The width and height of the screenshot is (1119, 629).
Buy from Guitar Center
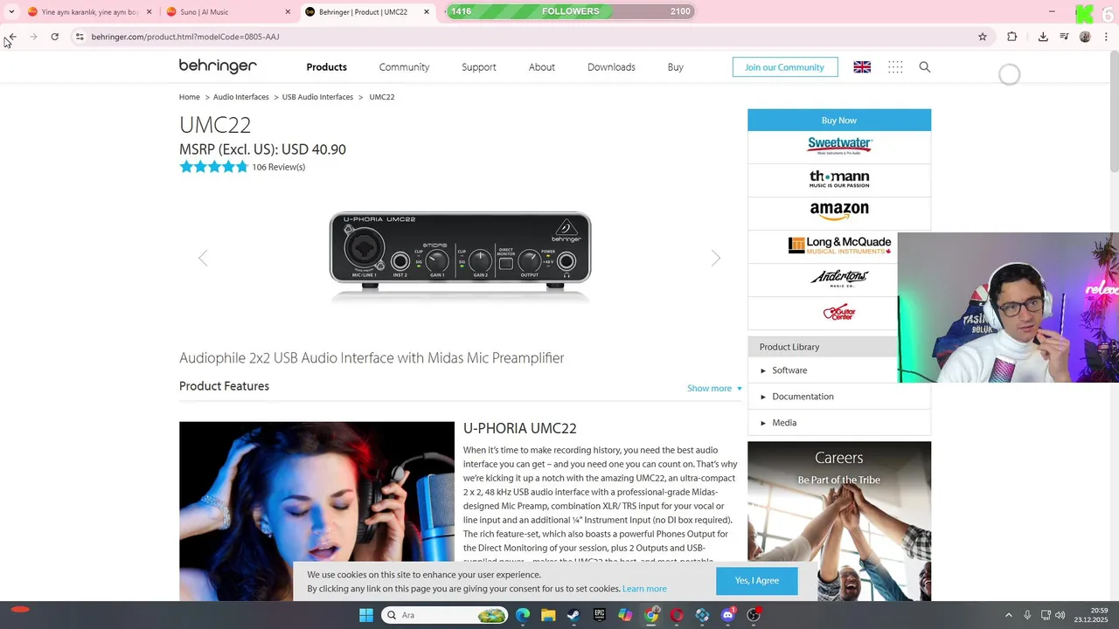[x=839, y=313]
